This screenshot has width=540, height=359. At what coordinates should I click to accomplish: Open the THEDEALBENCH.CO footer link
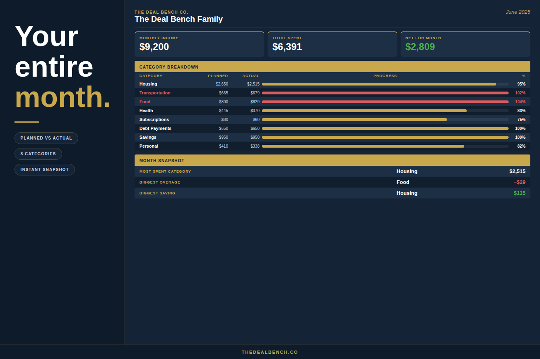click(270, 352)
